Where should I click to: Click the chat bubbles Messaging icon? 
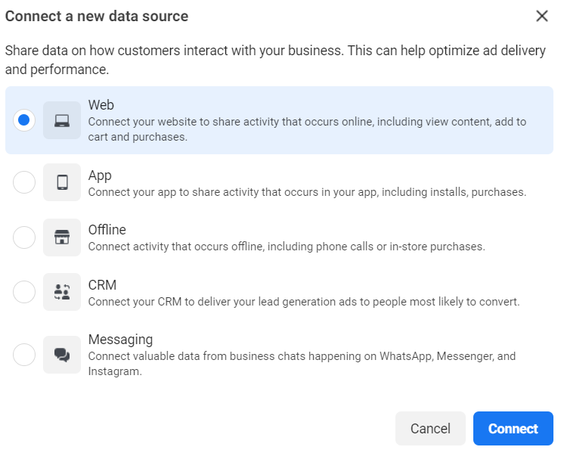[62, 355]
